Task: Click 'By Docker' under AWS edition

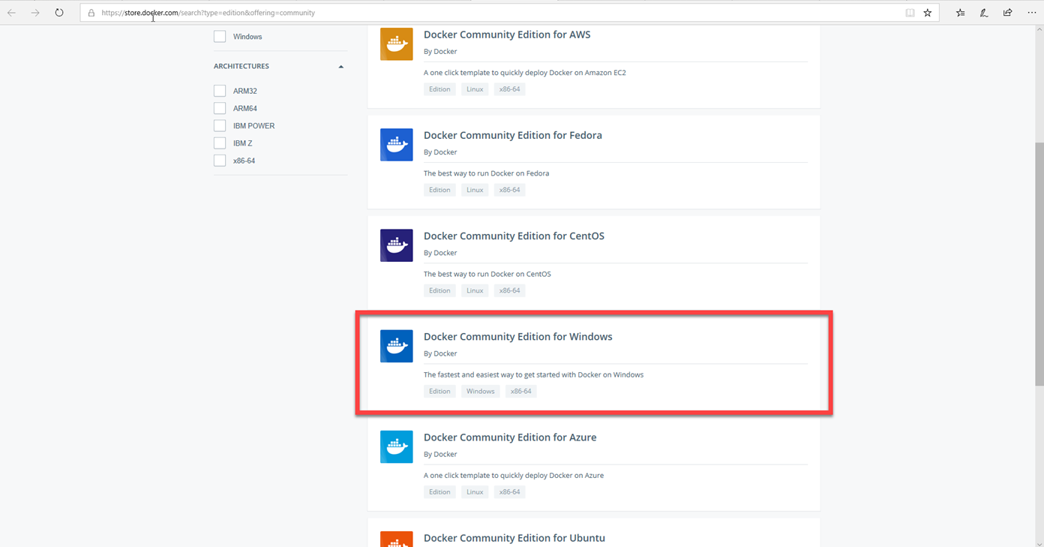Action: [x=440, y=52]
